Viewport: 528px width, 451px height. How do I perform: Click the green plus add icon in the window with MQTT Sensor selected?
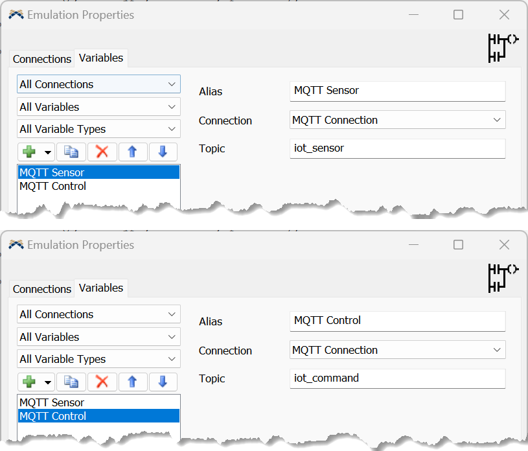pyautogui.click(x=29, y=152)
